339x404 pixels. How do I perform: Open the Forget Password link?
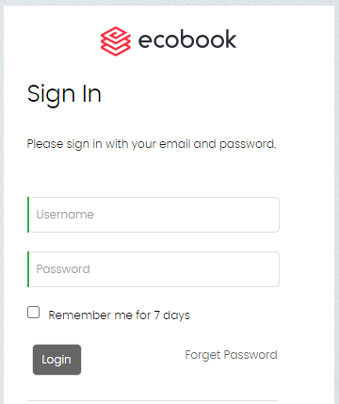(x=231, y=355)
